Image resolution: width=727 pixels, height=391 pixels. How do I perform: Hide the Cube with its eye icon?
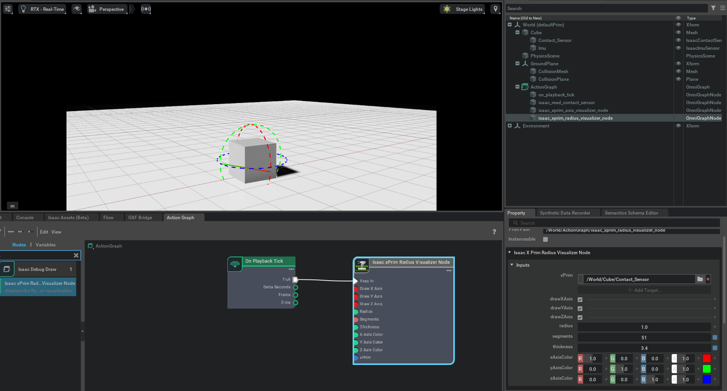[x=678, y=33]
